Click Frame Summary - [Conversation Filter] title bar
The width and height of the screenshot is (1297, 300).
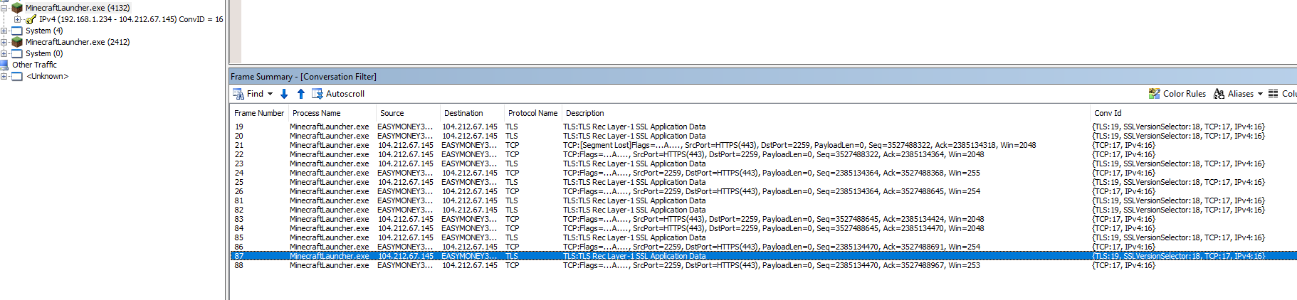point(763,76)
